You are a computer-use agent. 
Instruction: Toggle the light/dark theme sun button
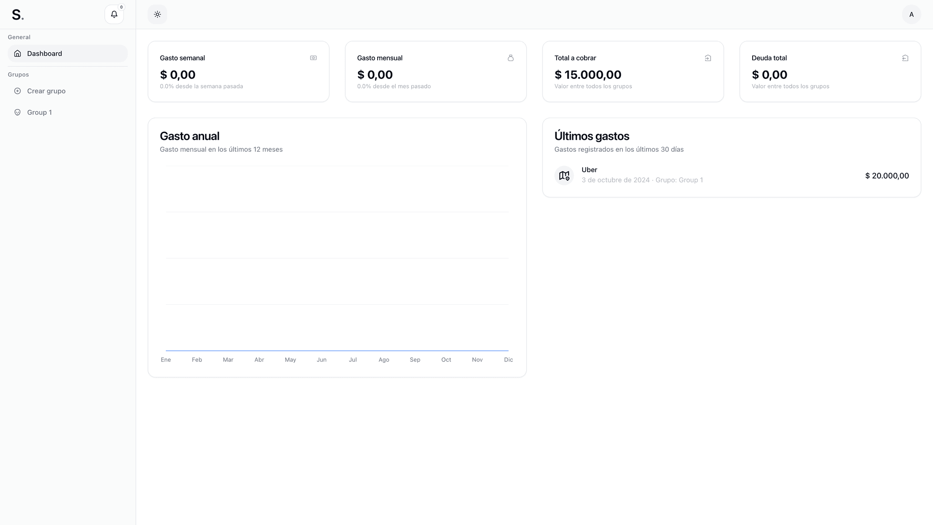157,14
